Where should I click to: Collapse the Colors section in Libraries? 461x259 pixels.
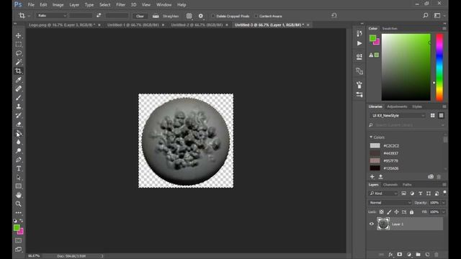click(371, 137)
